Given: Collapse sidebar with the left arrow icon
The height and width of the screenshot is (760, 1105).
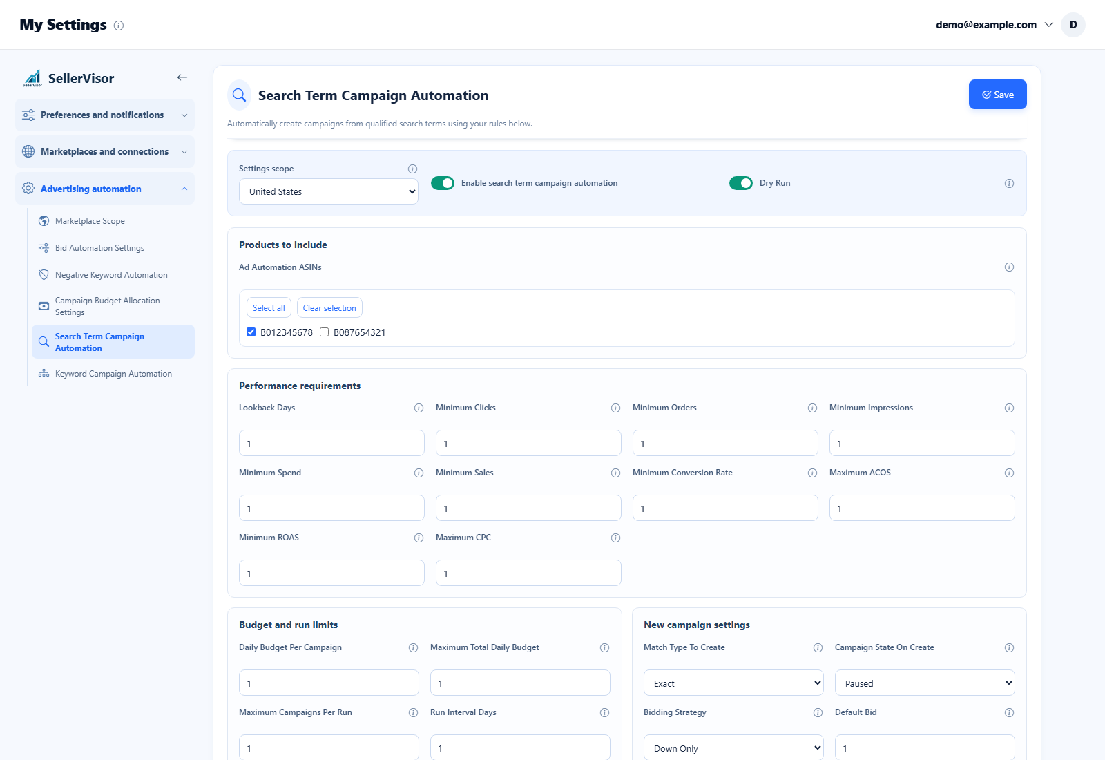Looking at the screenshot, I should coord(182,77).
